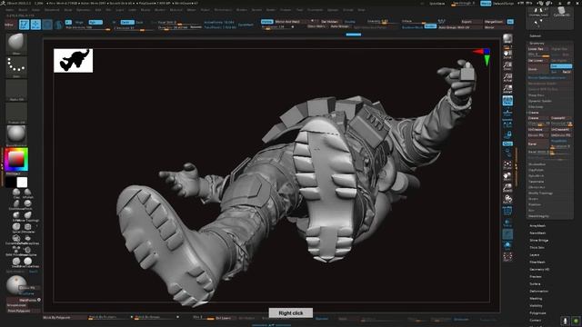Click the PolyF line fill icon

click(507, 211)
